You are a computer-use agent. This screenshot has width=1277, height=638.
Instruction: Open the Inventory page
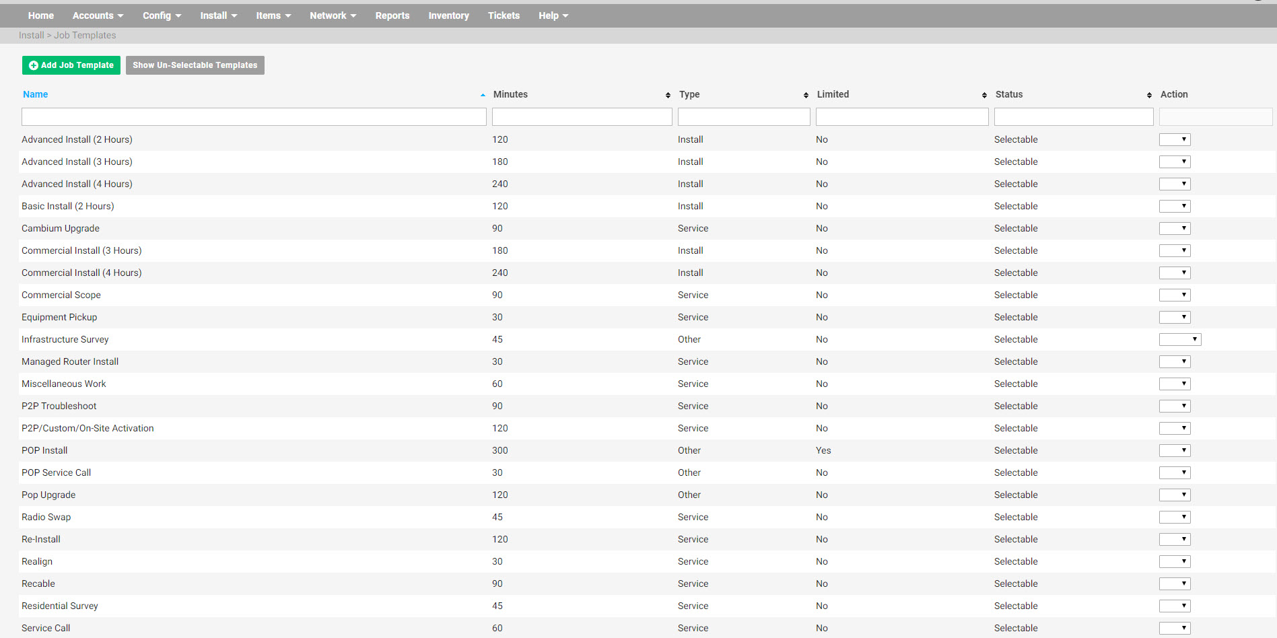pos(448,15)
